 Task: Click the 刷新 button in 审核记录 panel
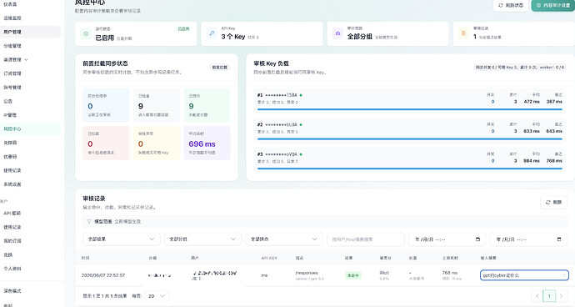click(553, 203)
